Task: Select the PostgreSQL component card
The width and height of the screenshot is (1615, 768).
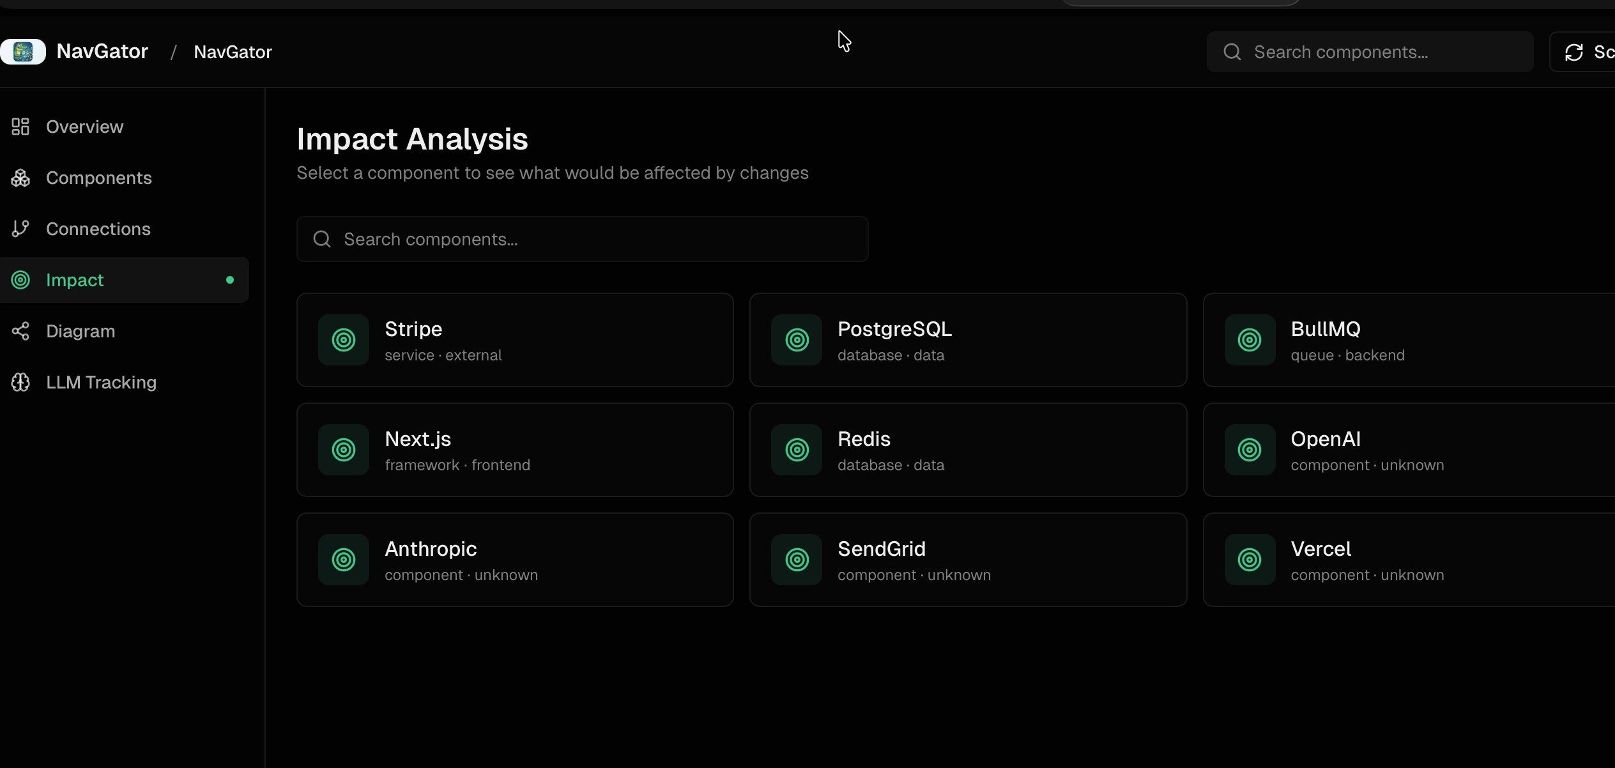Action: point(967,339)
